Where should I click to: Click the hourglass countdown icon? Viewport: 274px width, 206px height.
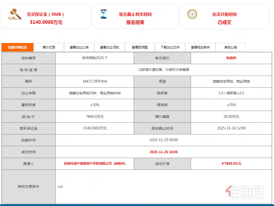[104, 14]
